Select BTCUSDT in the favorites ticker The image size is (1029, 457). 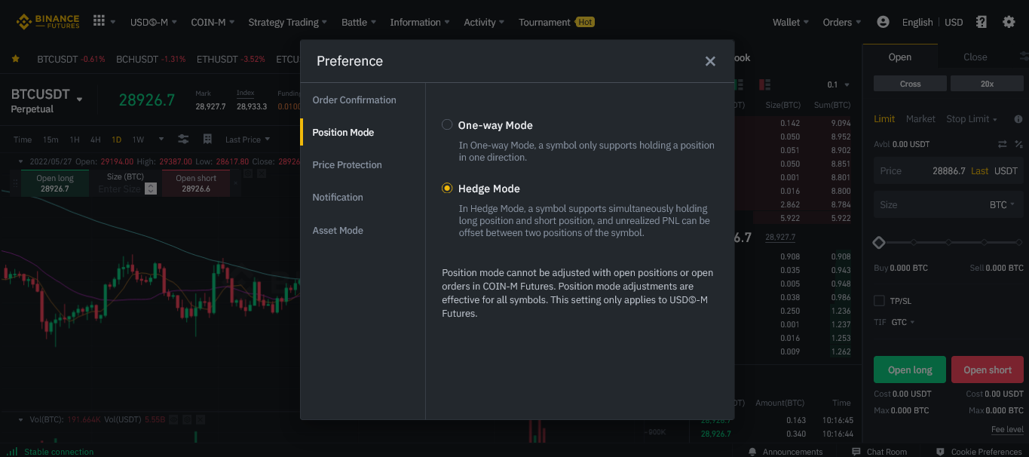(x=58, y=59)
